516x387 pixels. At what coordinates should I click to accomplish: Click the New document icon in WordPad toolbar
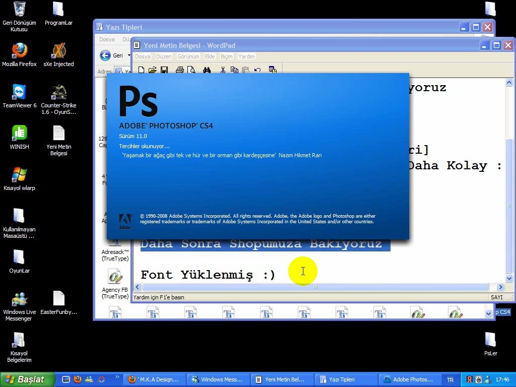pyautogui.click(x=141, y=70)
